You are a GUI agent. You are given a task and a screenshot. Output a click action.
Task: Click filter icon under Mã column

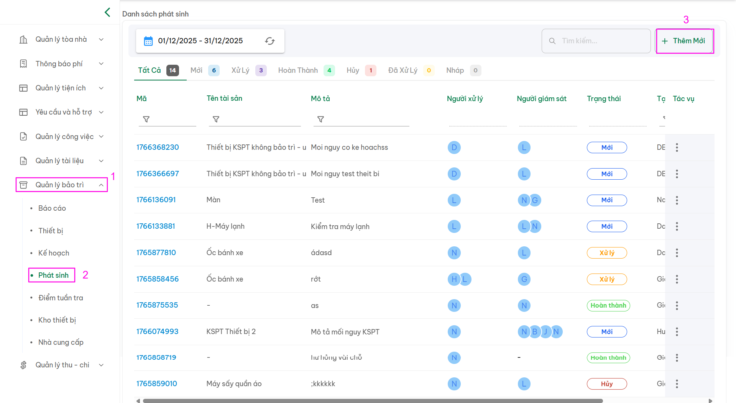(x=146, y=120)
